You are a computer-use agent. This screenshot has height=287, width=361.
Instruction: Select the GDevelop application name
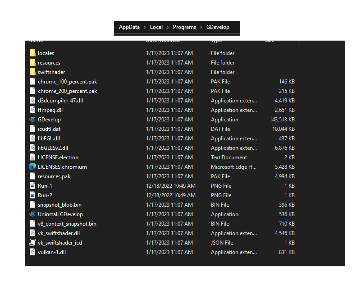pos(49,120)
